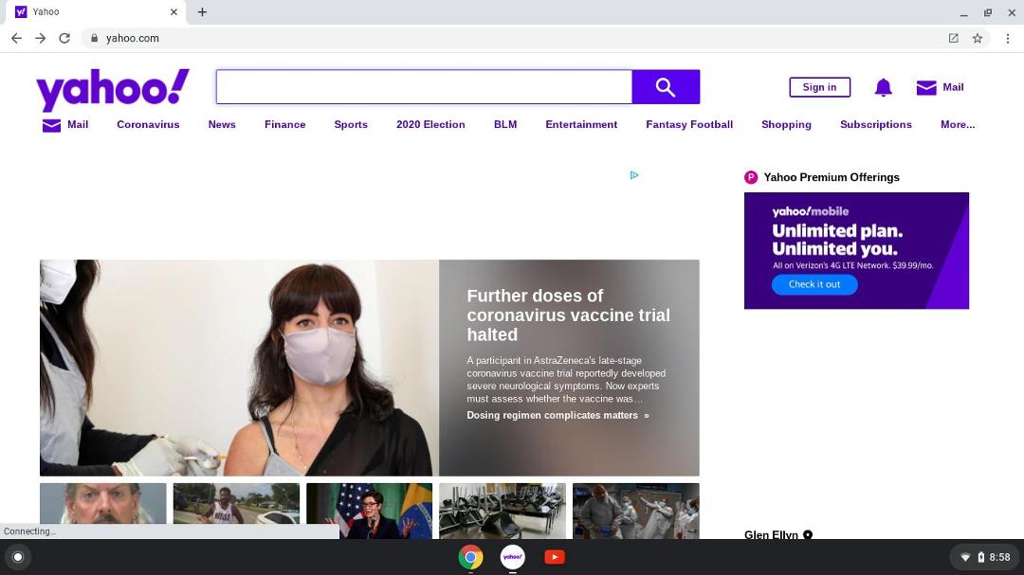
Task: Open Chrome from the shelf
Action: pyautogui.click(x=470, y=557)
